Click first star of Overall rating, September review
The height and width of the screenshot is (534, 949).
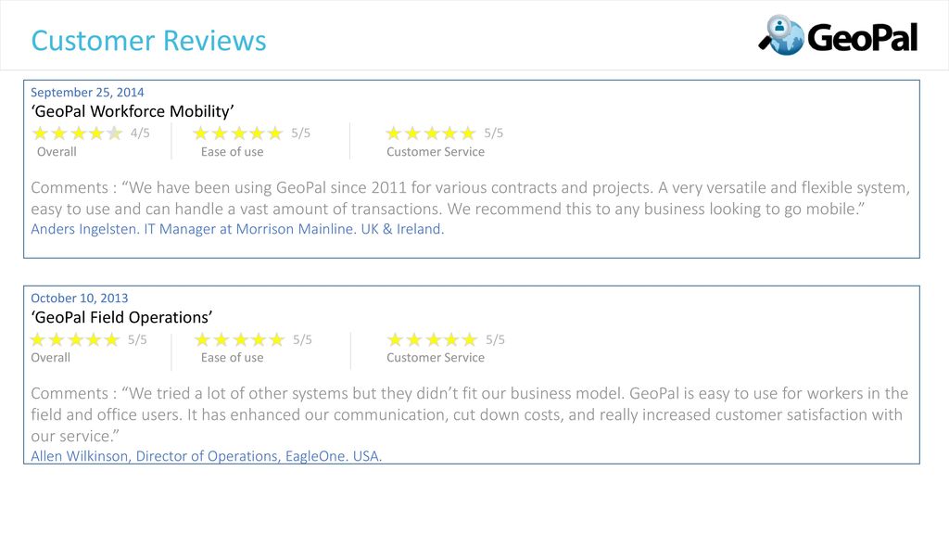coord(40,133)
